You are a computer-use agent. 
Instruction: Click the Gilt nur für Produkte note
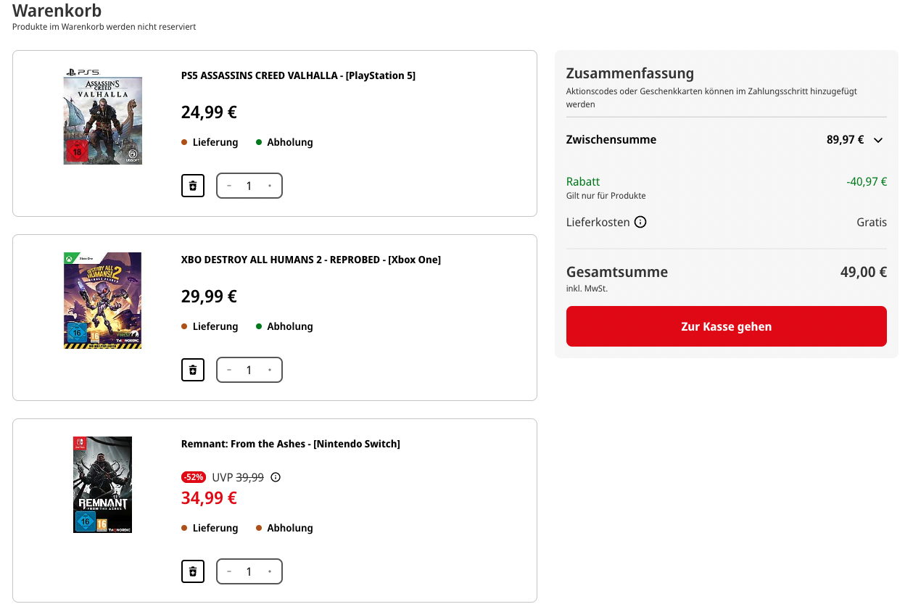(x=606, y=196)
